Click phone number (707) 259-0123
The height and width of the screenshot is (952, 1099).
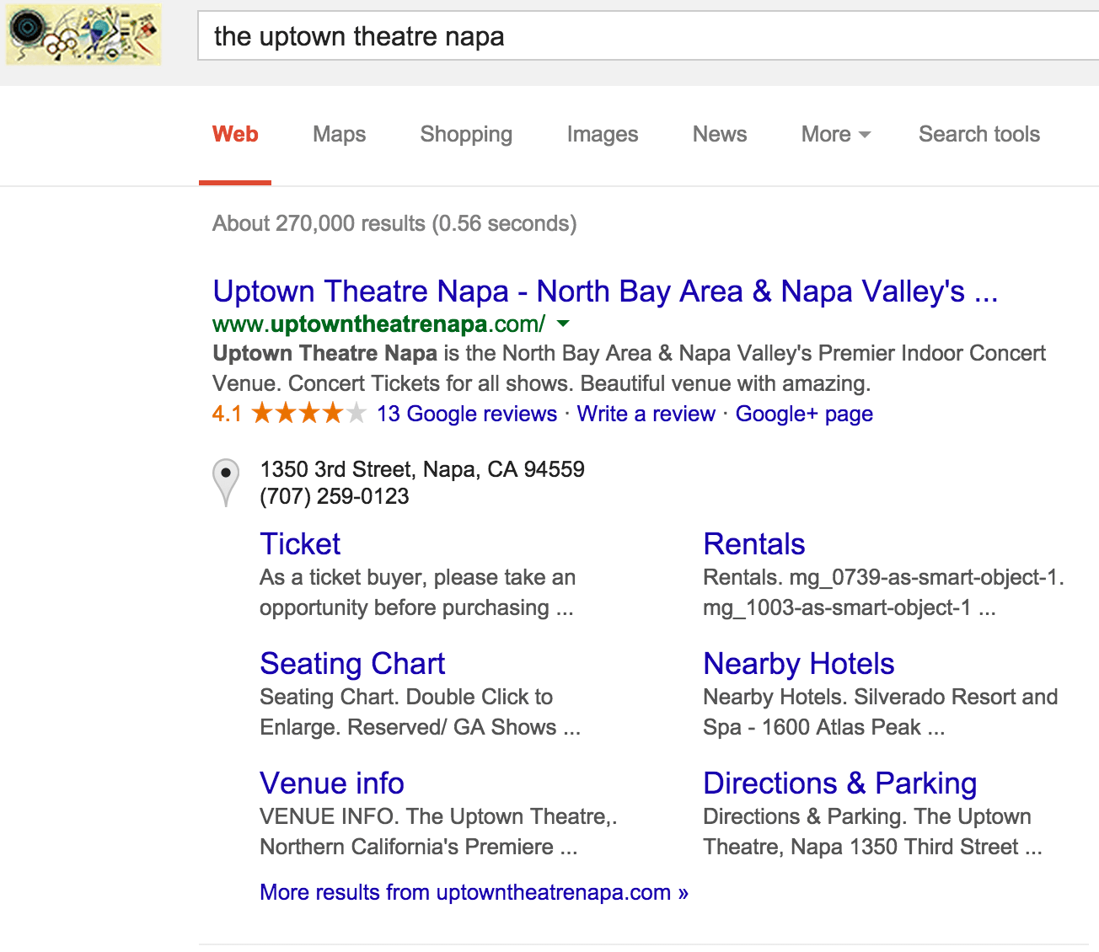click(x=335, y=496)
